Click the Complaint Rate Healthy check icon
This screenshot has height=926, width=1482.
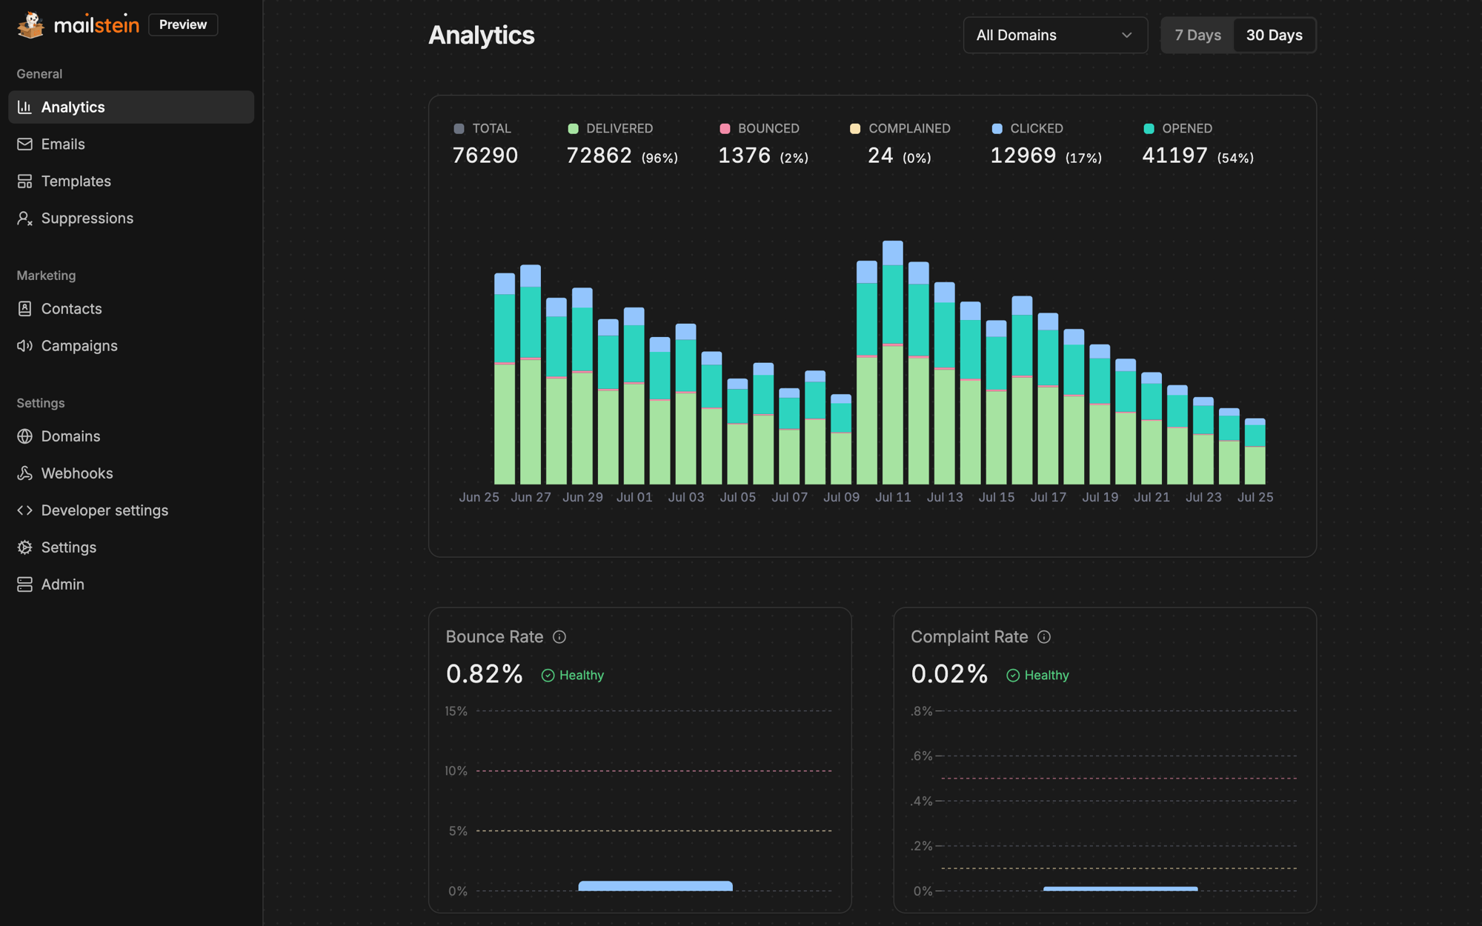[x=1013, y=676]
